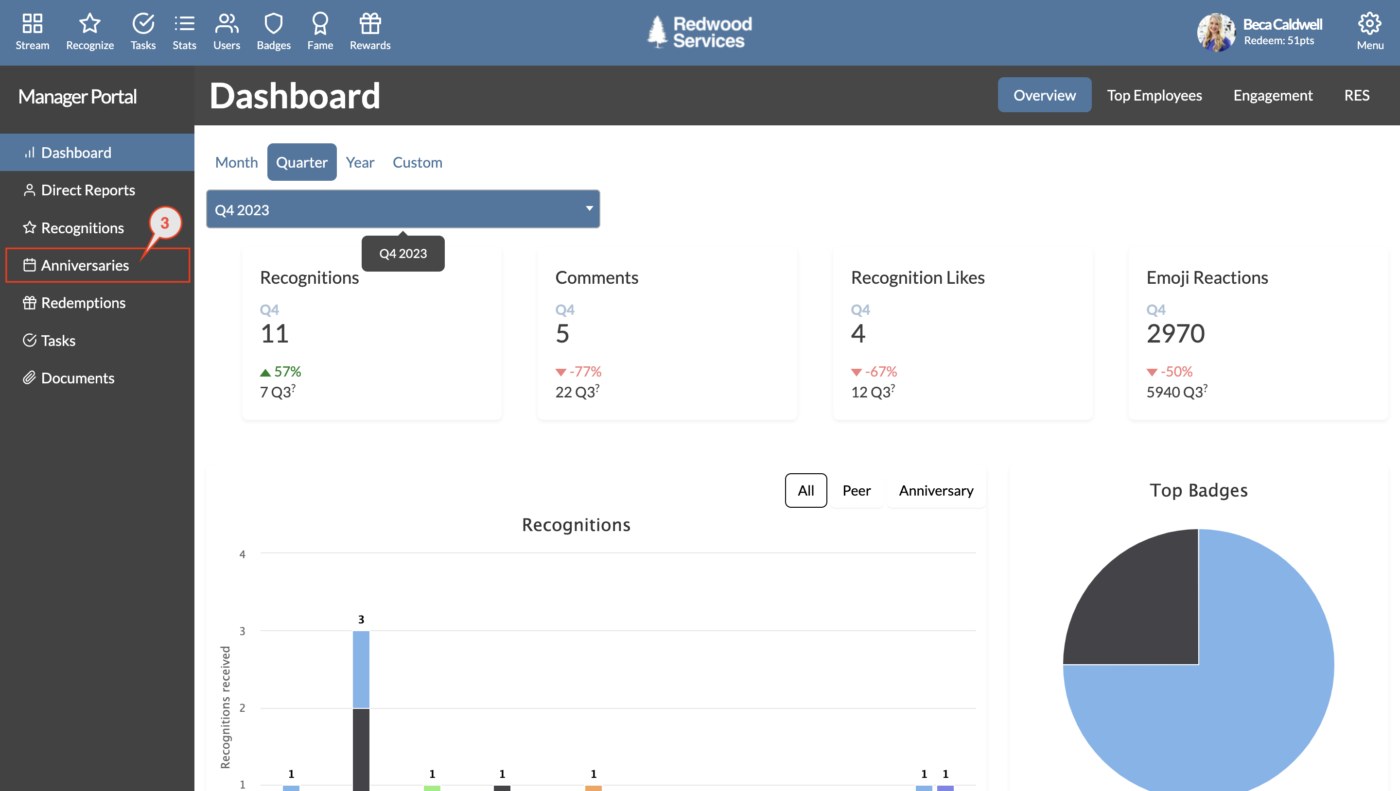Select the Custom period filter
Viewport: 1400px width, 791px height.
click(x=418, y=162)
